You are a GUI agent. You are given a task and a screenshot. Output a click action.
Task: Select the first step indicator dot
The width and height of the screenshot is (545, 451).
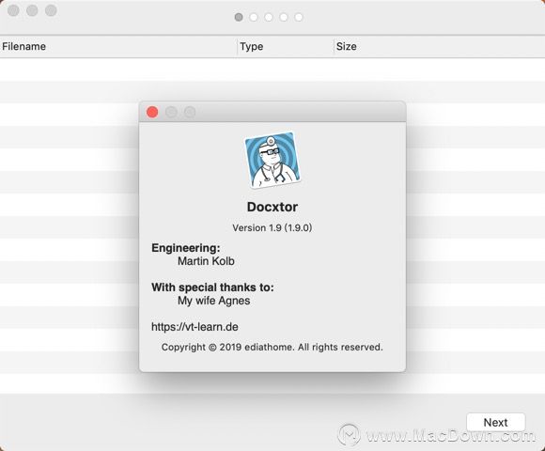click(x=239, y=17)
